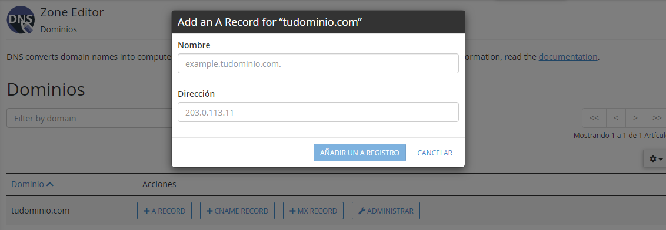Image resolution: width=666 pixels, height=230 pixels.
Task: Click the CANCELAR link in dialog
Action: [x=435, y=153]
